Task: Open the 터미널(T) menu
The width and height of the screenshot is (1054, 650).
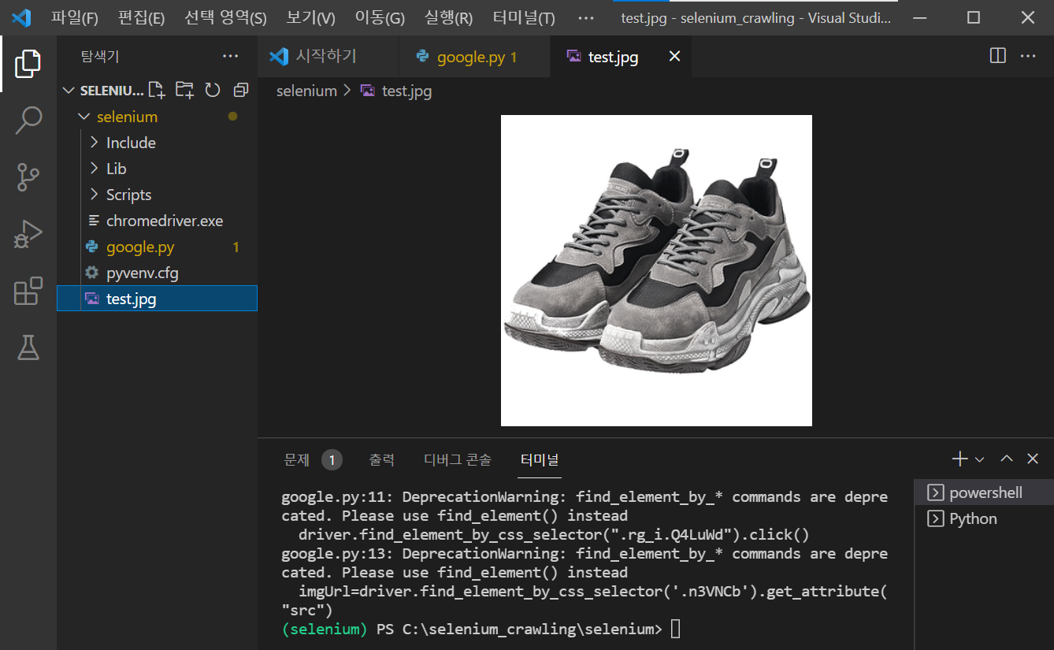Action: pyautogui.click(x=524, y=18)
